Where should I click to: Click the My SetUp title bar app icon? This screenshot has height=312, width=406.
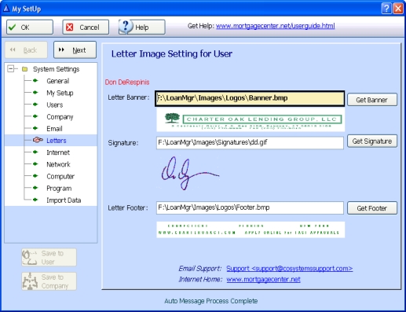click(5, 9)
